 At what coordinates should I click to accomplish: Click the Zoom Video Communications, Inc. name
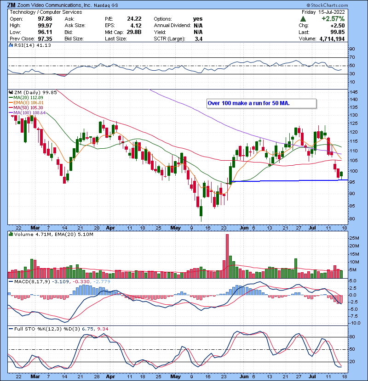coord(54,5)
